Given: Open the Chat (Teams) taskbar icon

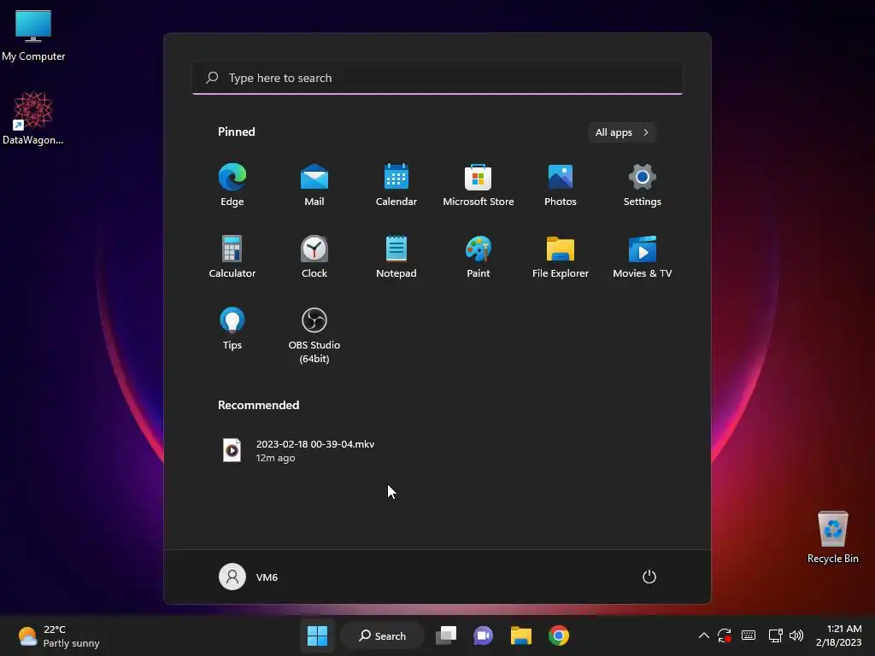Looking at the screenshot, I should [484, 635].
